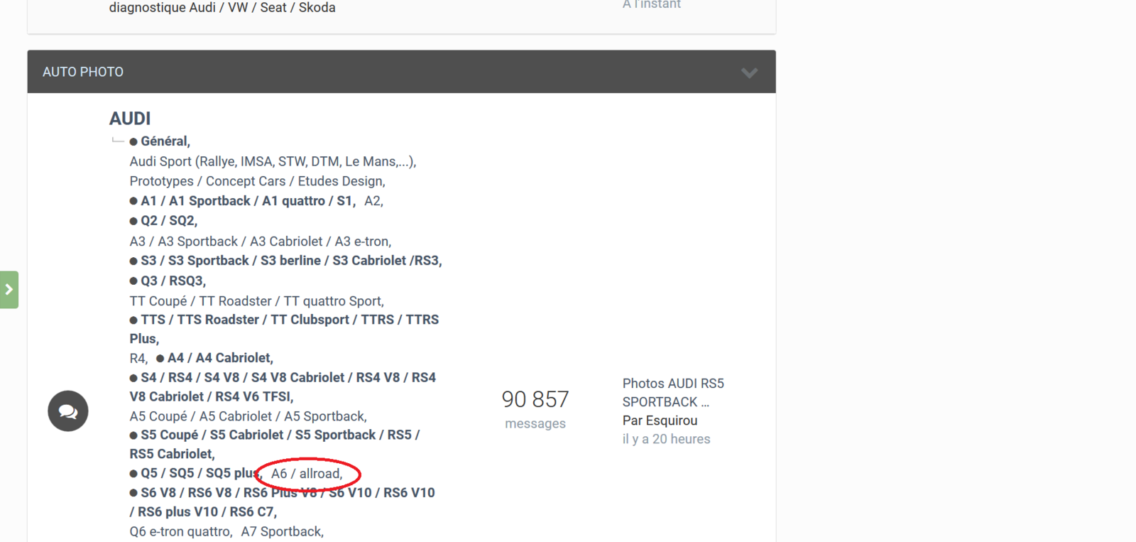Open the circled A6 / allroad link
Image resolution: width=1136 pixels, height=542 pixels.
click(307, 474)
